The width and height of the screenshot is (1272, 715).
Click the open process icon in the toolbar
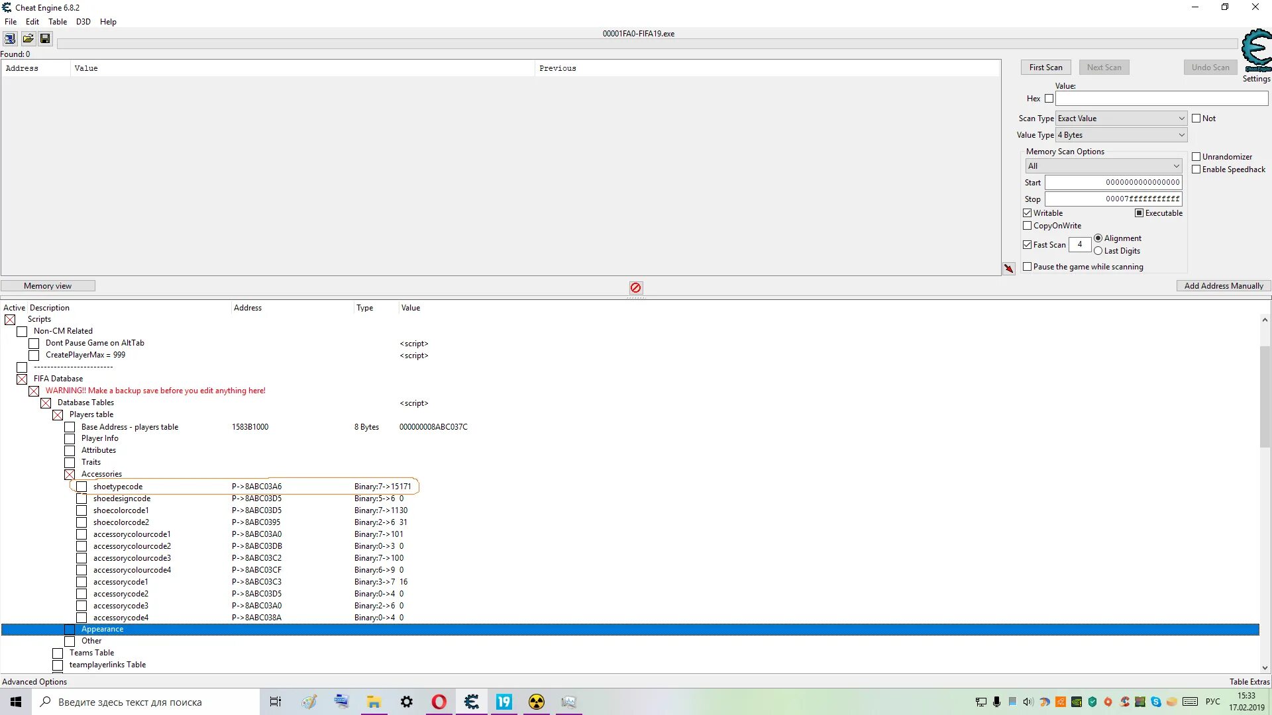pyautogui.click(x=10, y=38)
